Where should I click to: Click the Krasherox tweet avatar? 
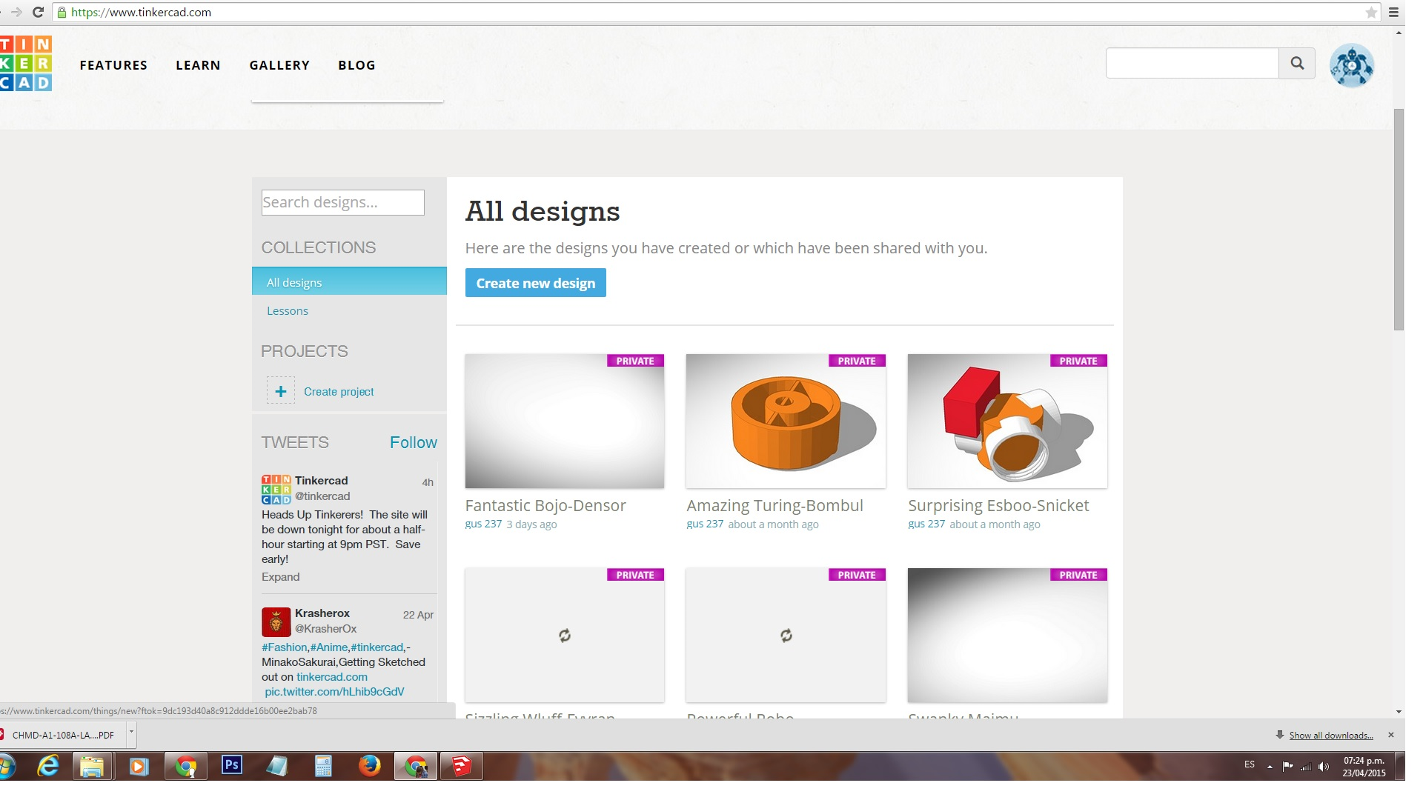point(276,622)
